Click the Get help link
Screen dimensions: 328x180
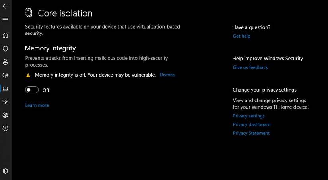point(241,36)
